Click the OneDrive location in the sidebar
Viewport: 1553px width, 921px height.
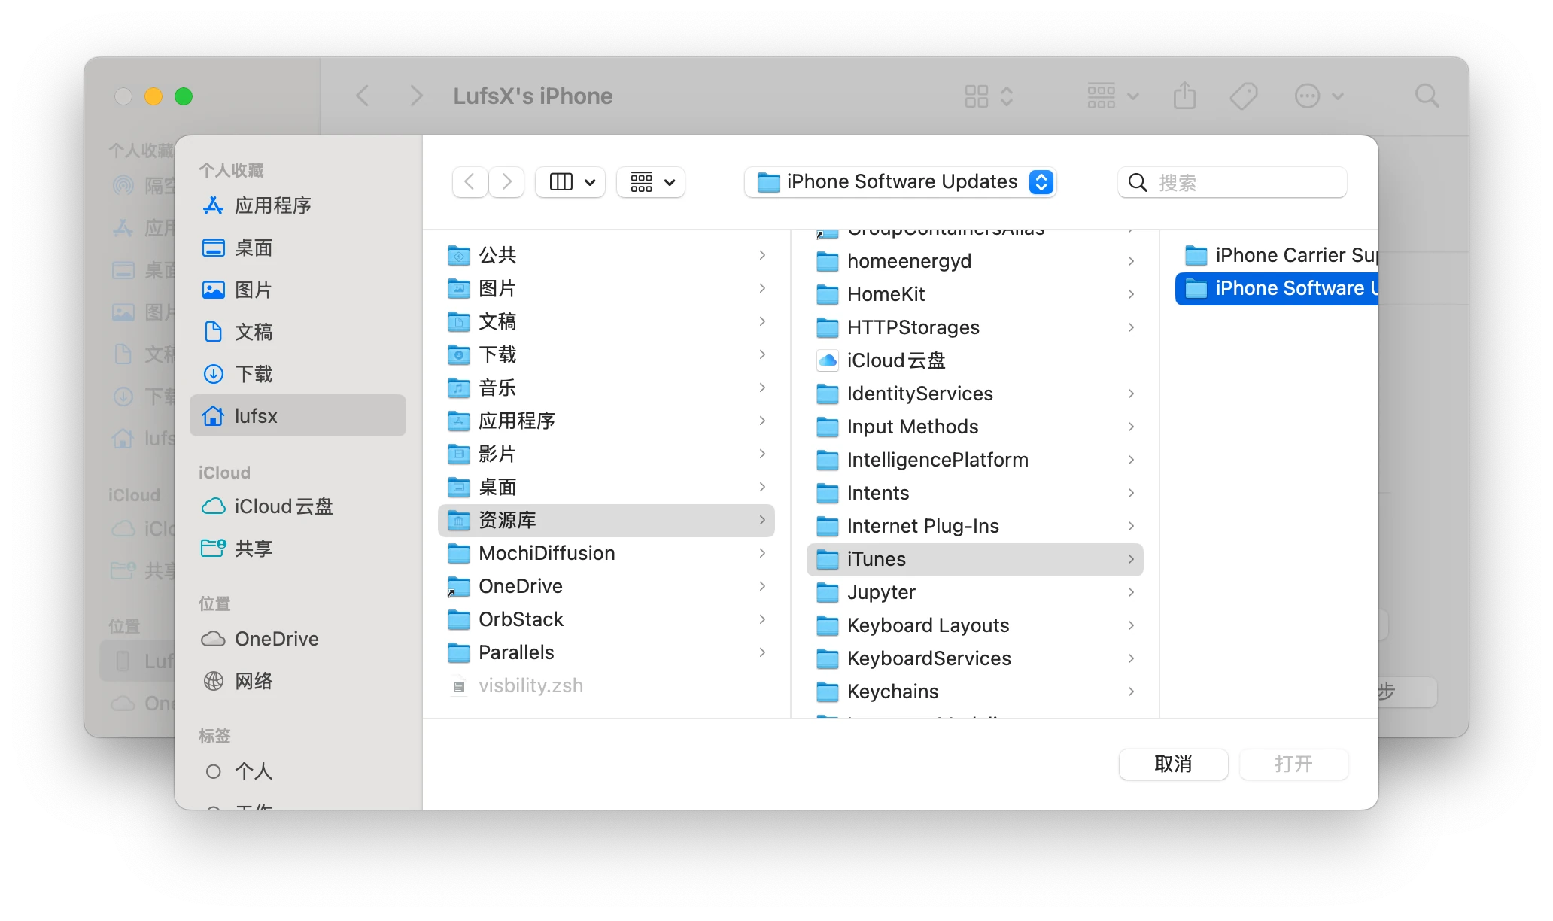pos(276,639)
